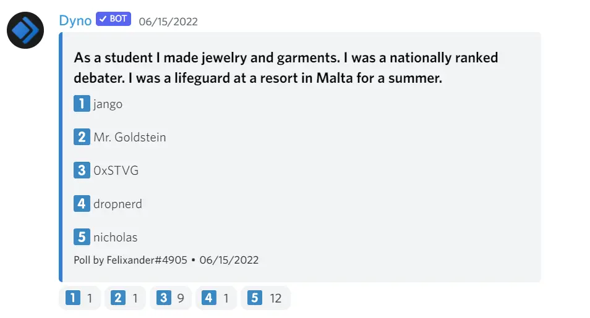Toggle reaction 4 with 1 vote

click(216, 299)
